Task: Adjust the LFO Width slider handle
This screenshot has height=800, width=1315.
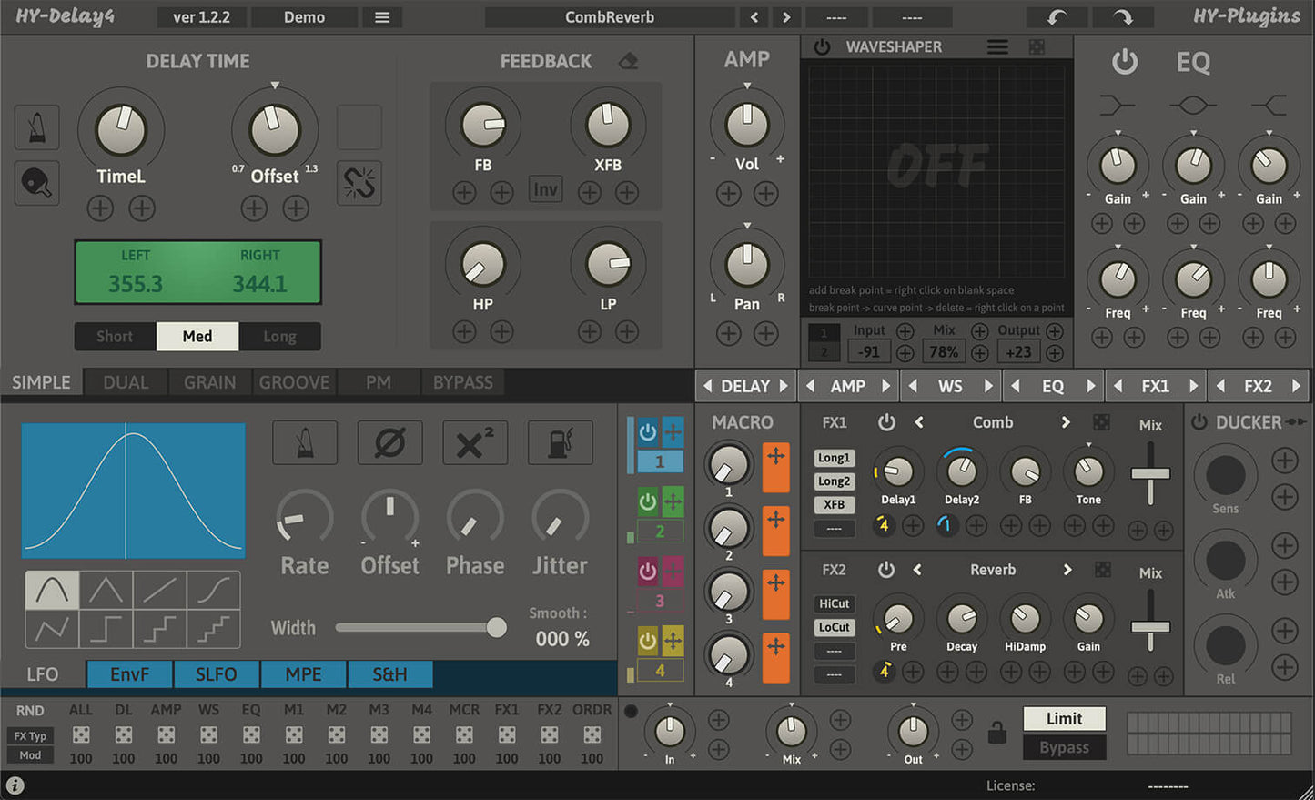Action: 496,627
